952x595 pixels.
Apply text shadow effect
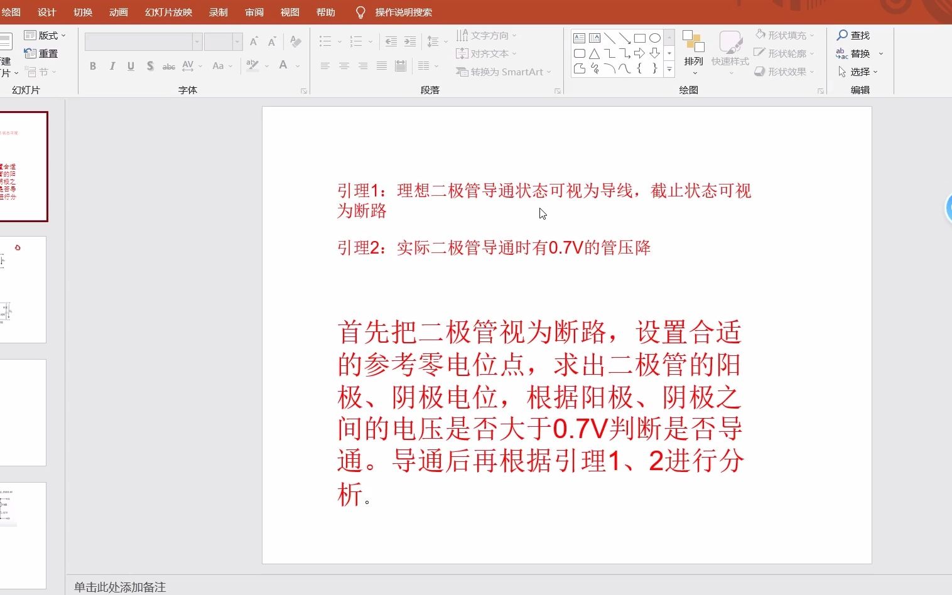pos(150,66)
